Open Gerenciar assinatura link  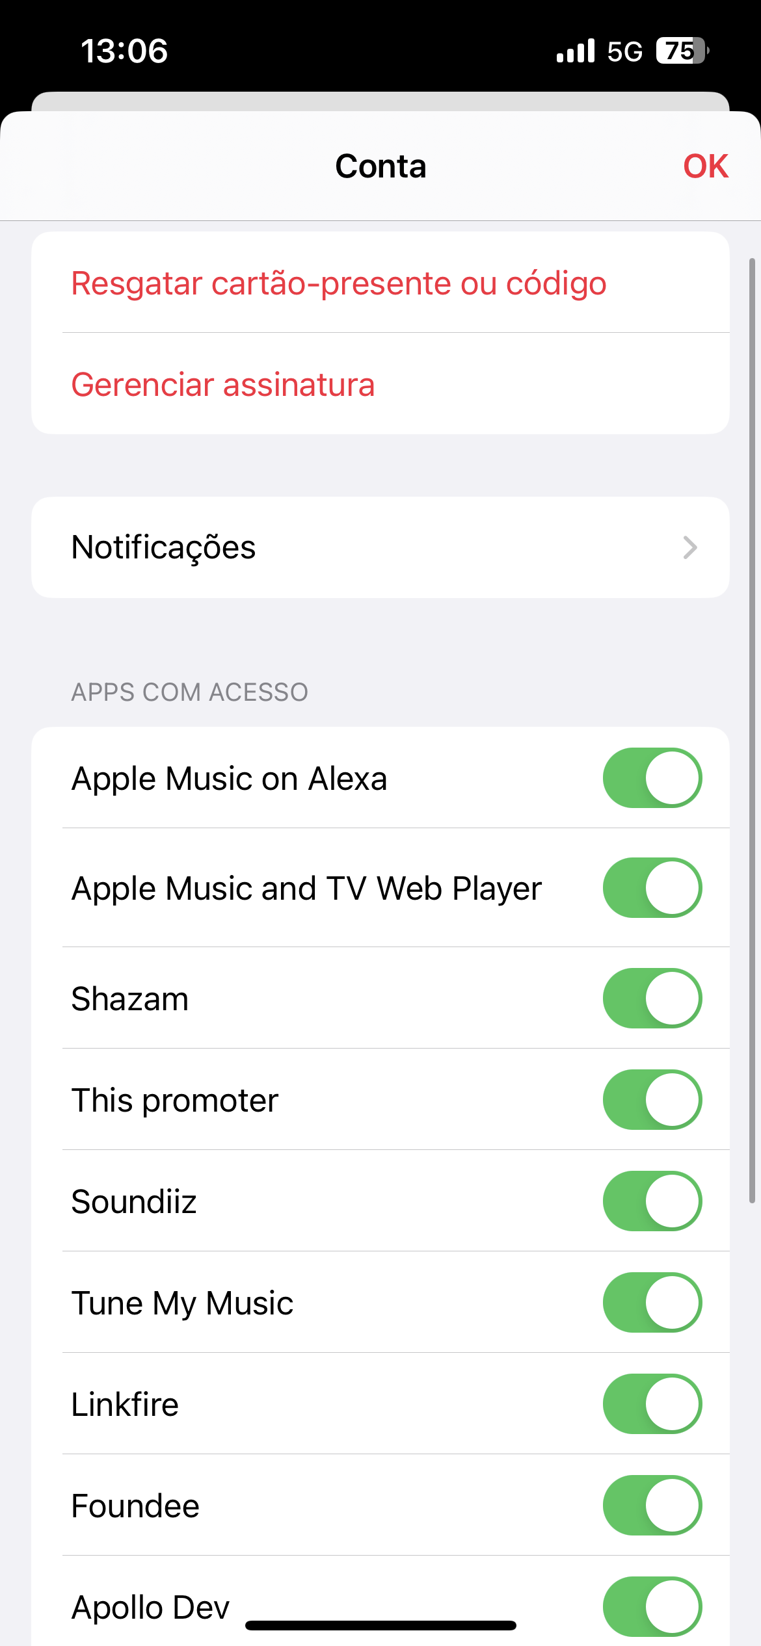tap(223, 385)
